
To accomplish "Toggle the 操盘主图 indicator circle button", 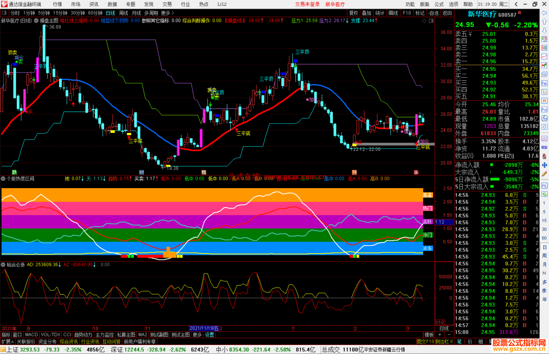I will coord(36,21).
